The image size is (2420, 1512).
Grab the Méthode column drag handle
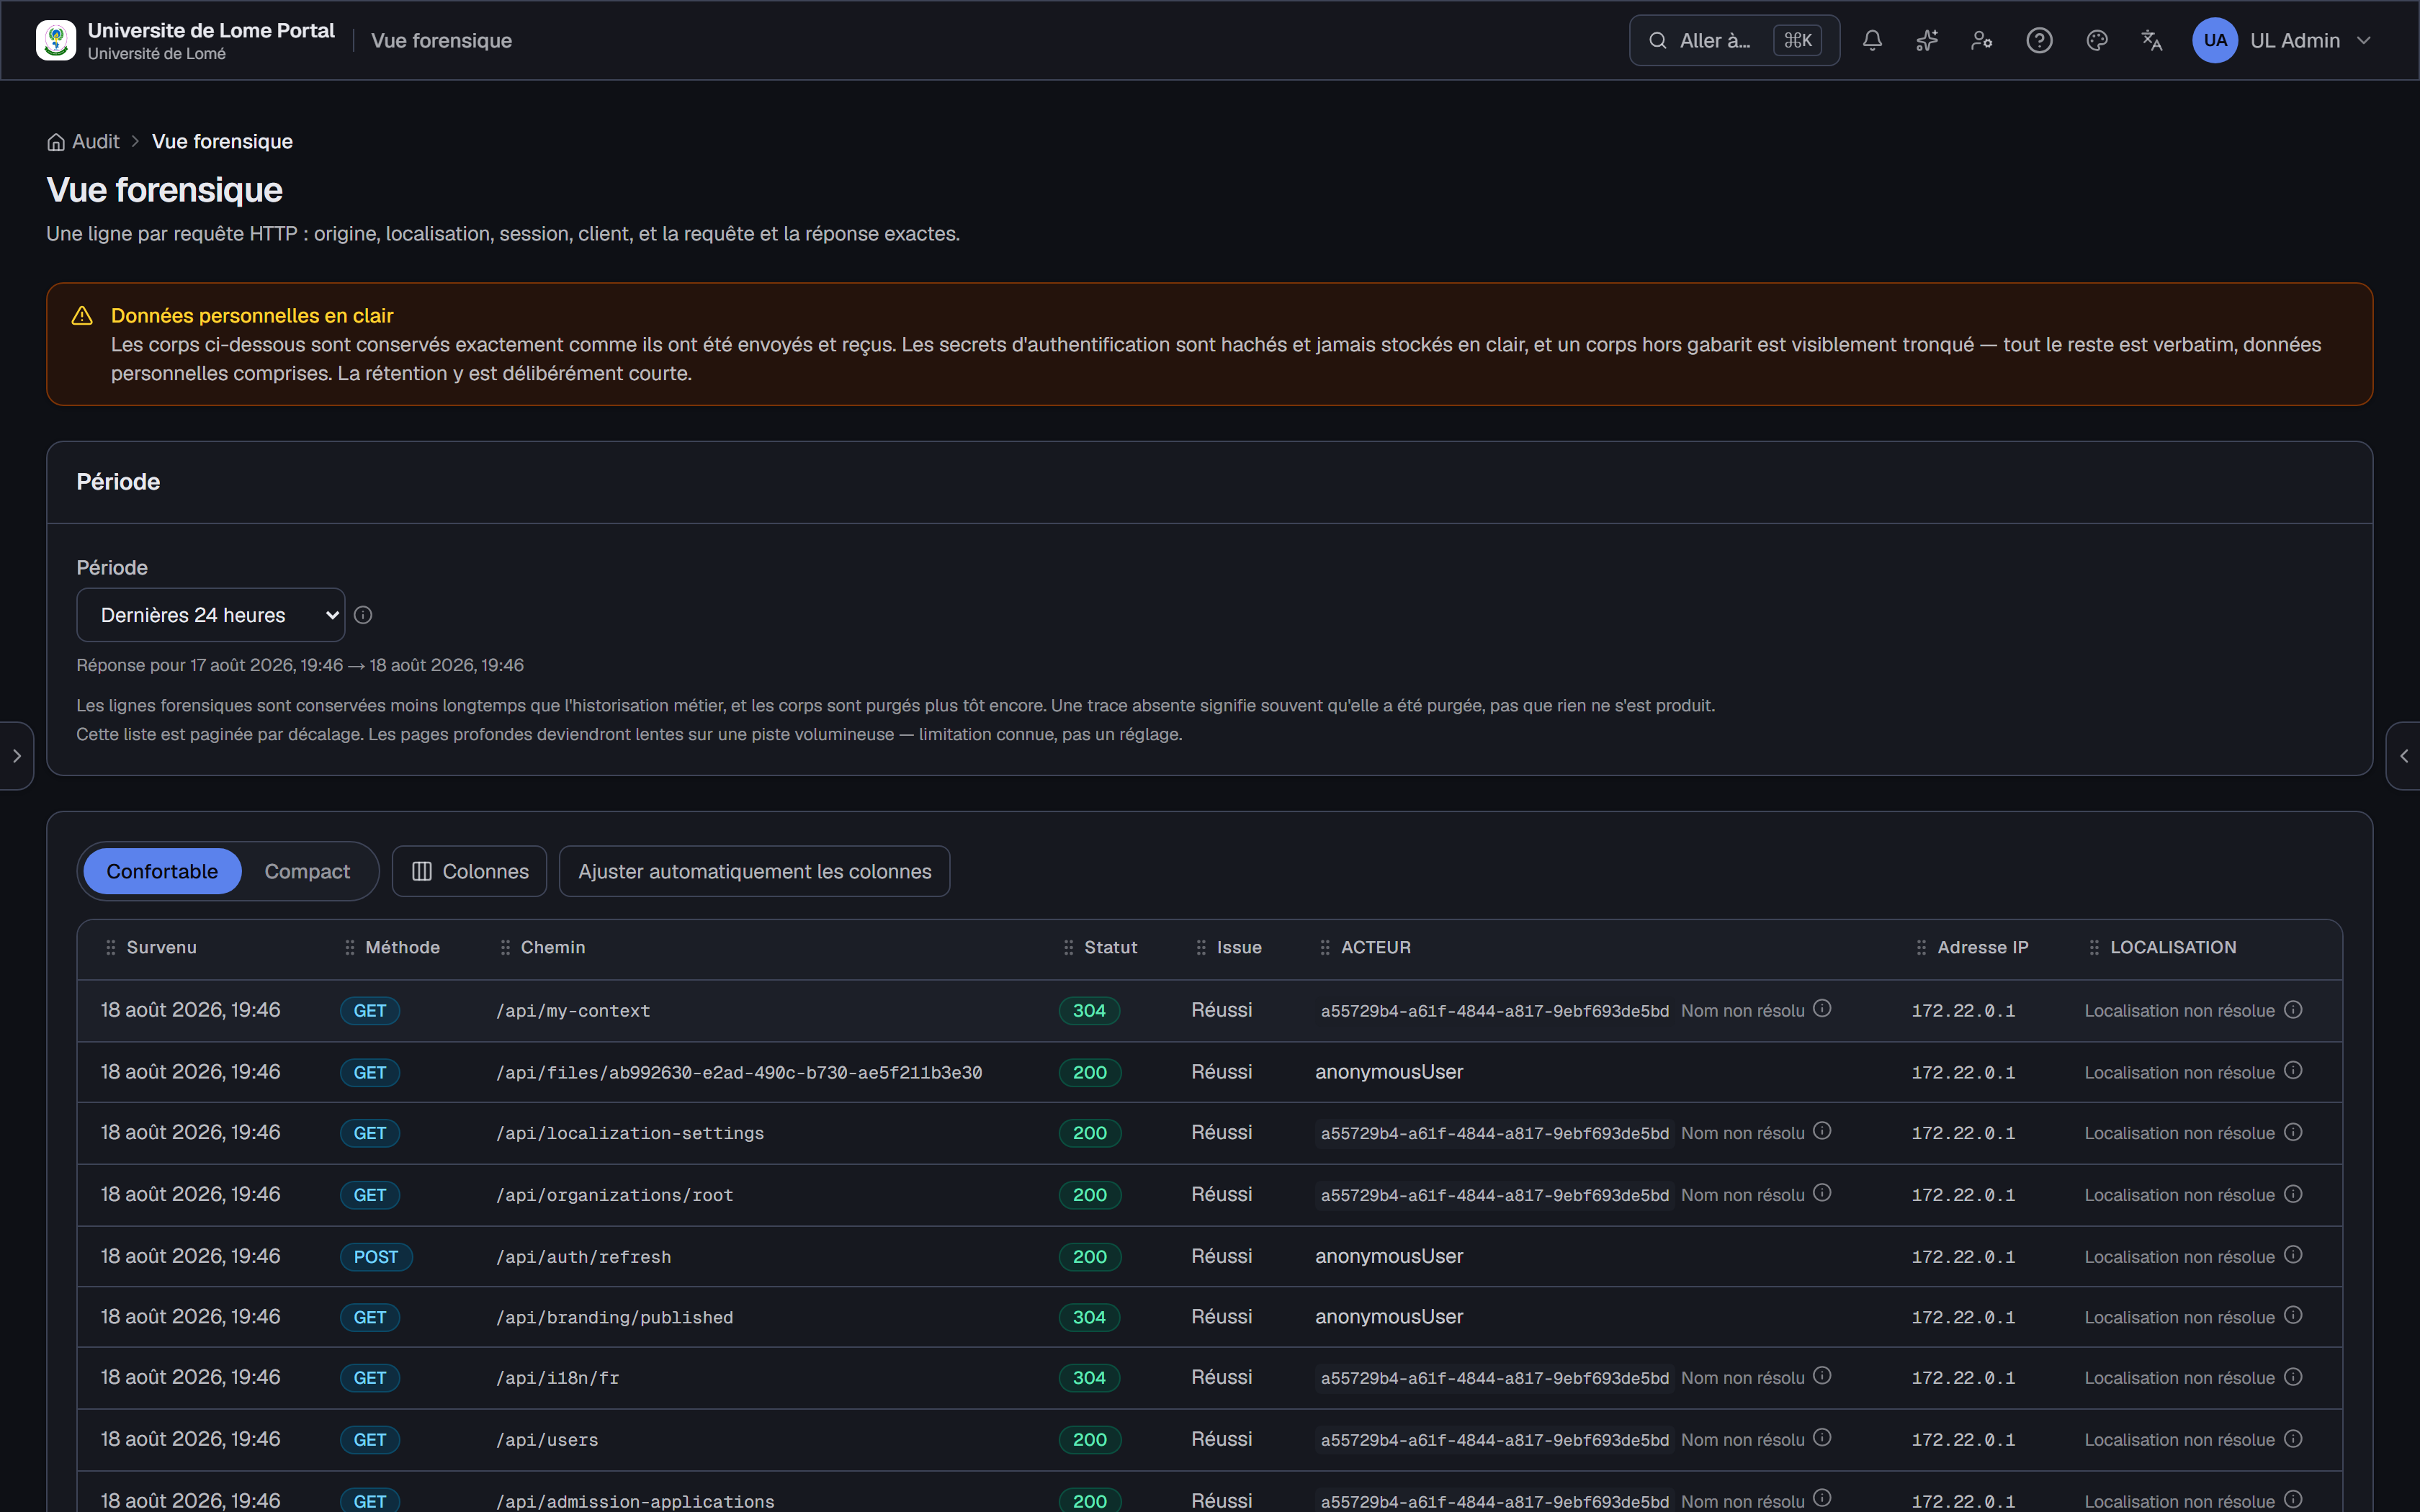click(x=350, y=947)
